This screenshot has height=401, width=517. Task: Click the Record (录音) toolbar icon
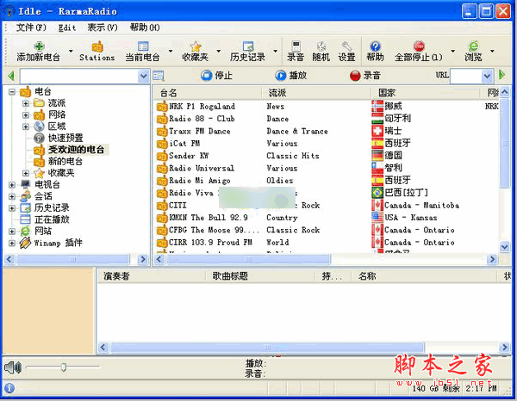click(296, 46)
